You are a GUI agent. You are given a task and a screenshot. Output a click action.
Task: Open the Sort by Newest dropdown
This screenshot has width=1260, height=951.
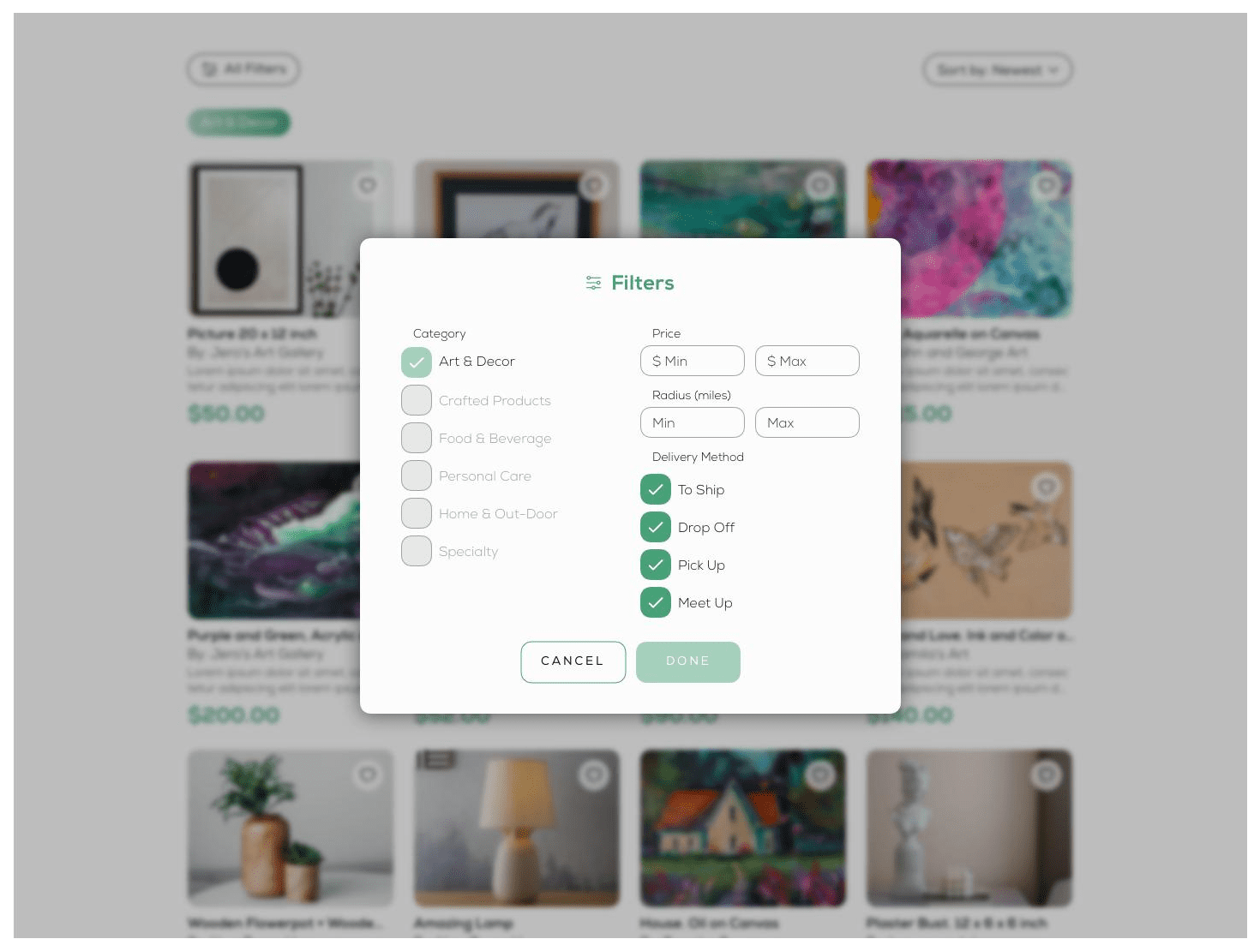coord(998,70)
